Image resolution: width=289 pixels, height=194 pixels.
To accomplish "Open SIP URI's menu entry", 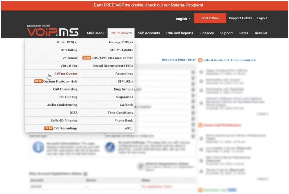I will click(107, 81).
